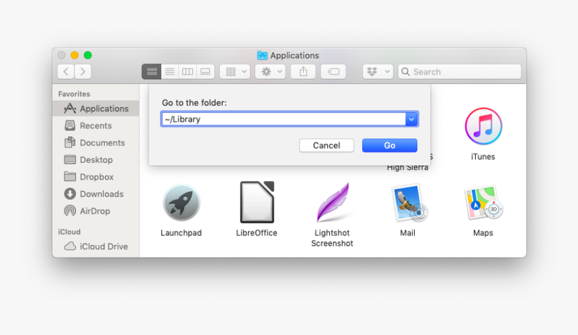
Task: Switch to column view
Action: pyautogui.click(x=188, y=71)
